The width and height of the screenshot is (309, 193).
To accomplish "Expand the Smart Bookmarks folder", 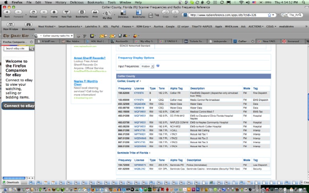I will point(70,27).
